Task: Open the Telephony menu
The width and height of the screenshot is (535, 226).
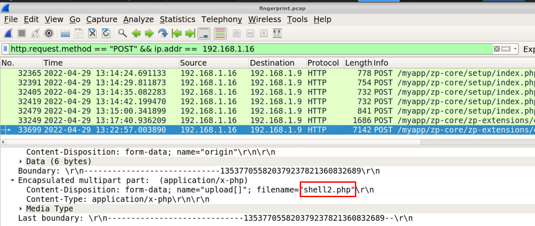Action: point(221,19)
